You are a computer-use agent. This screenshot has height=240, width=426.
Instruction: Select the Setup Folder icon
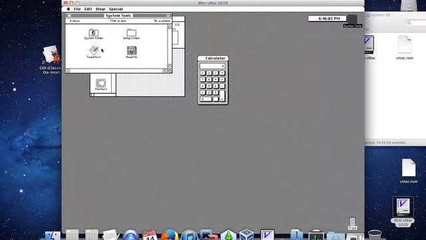[x=132, y=33]
